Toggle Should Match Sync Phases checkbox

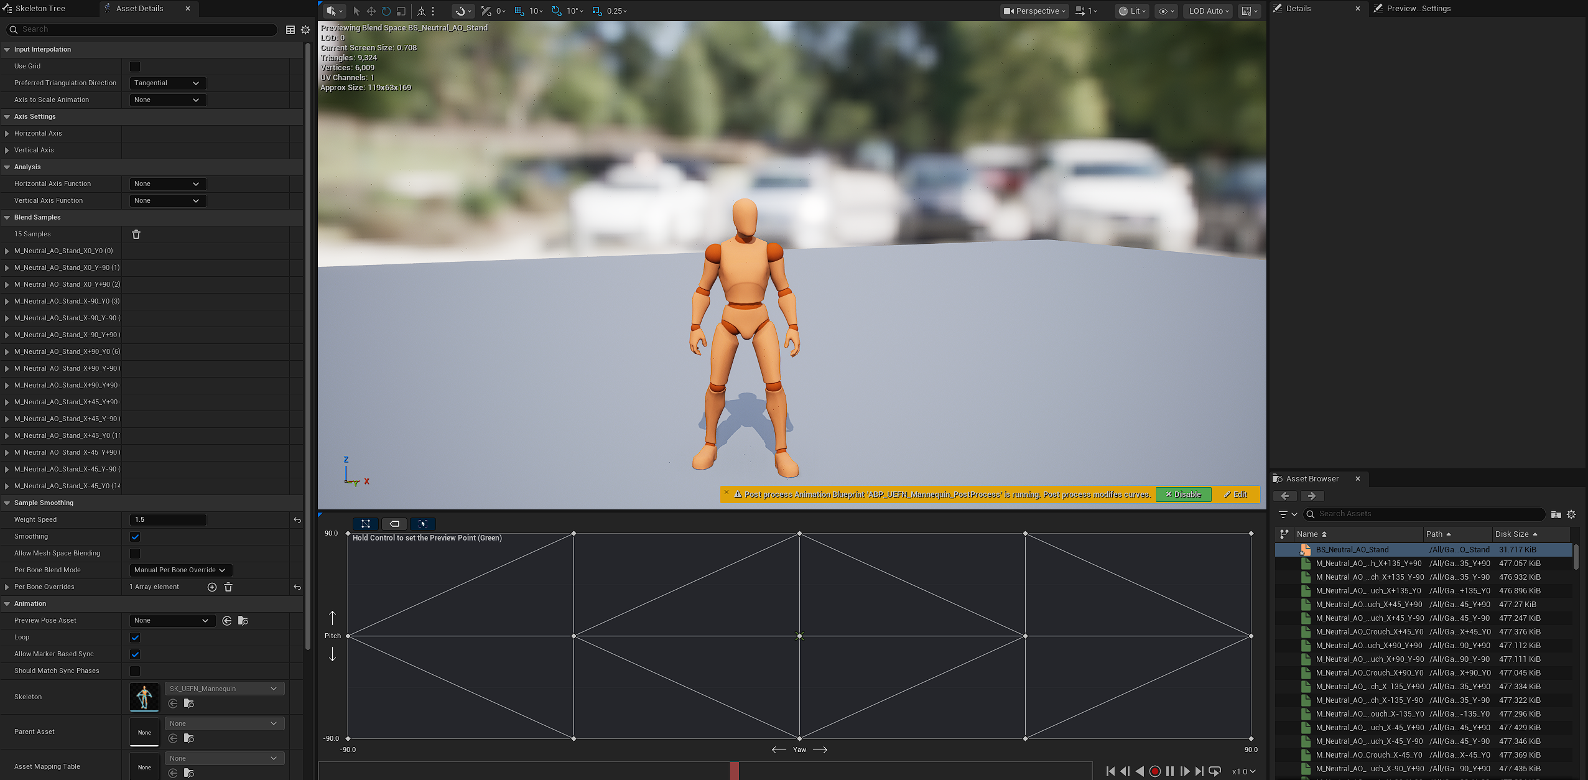pos(135,671)
